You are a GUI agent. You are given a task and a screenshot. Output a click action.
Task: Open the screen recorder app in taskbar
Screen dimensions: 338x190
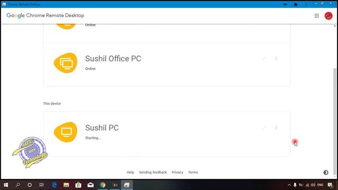[x=115, y=185]
